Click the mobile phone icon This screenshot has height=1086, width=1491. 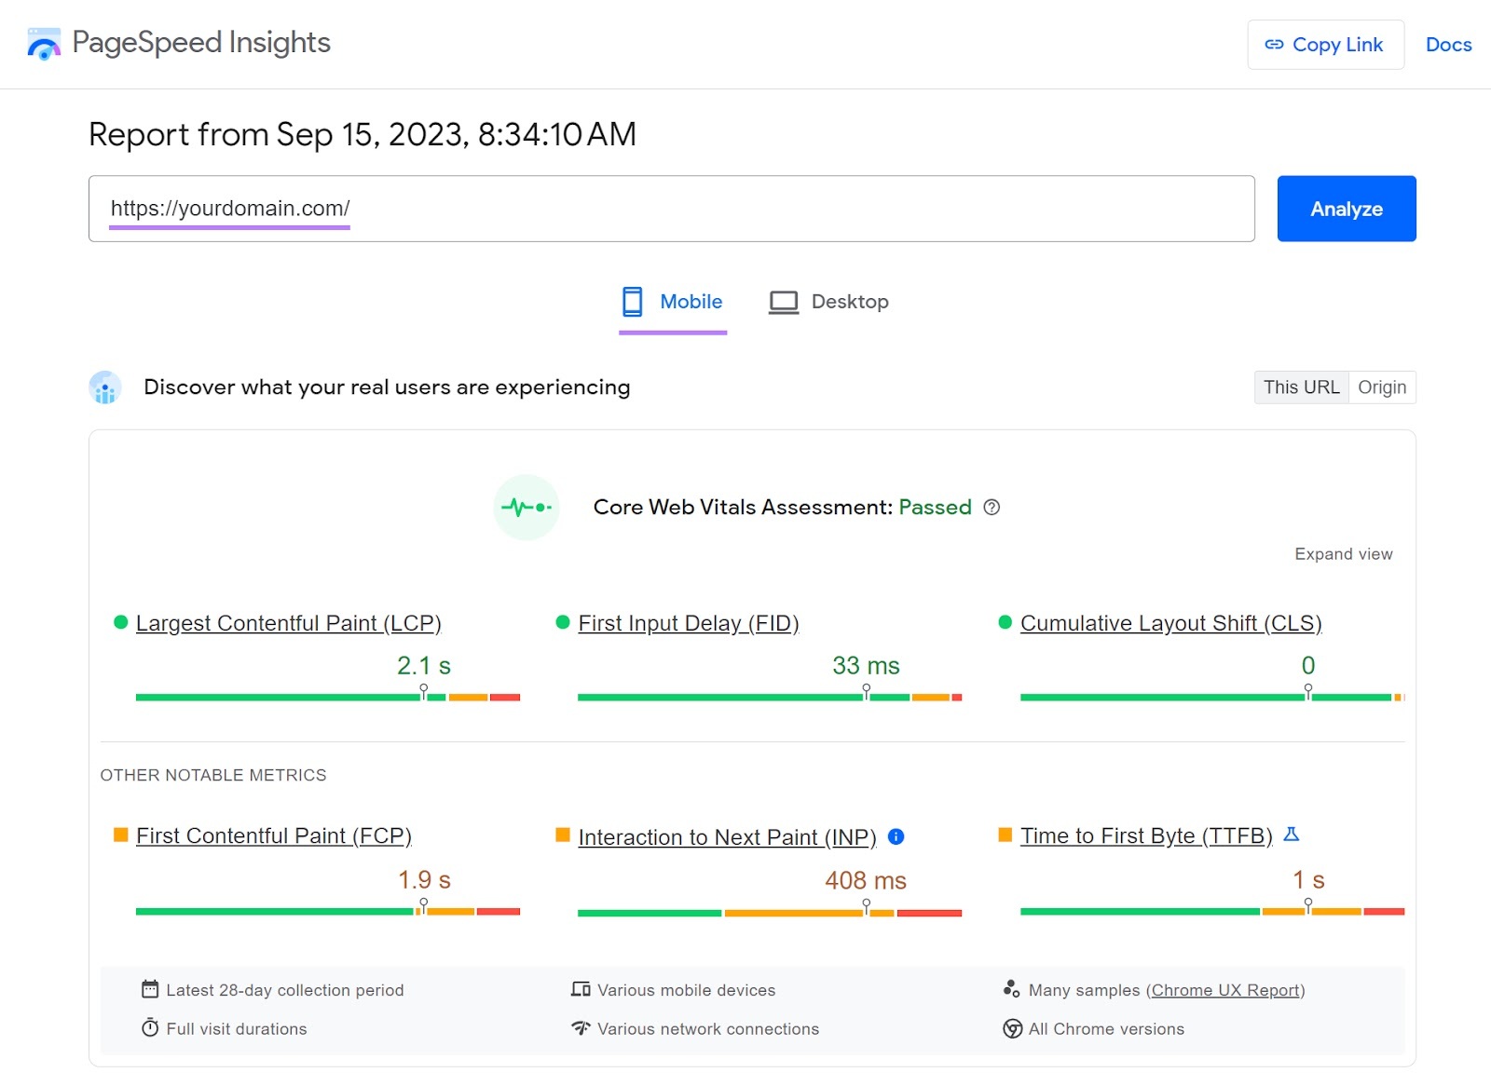point(633,302)
